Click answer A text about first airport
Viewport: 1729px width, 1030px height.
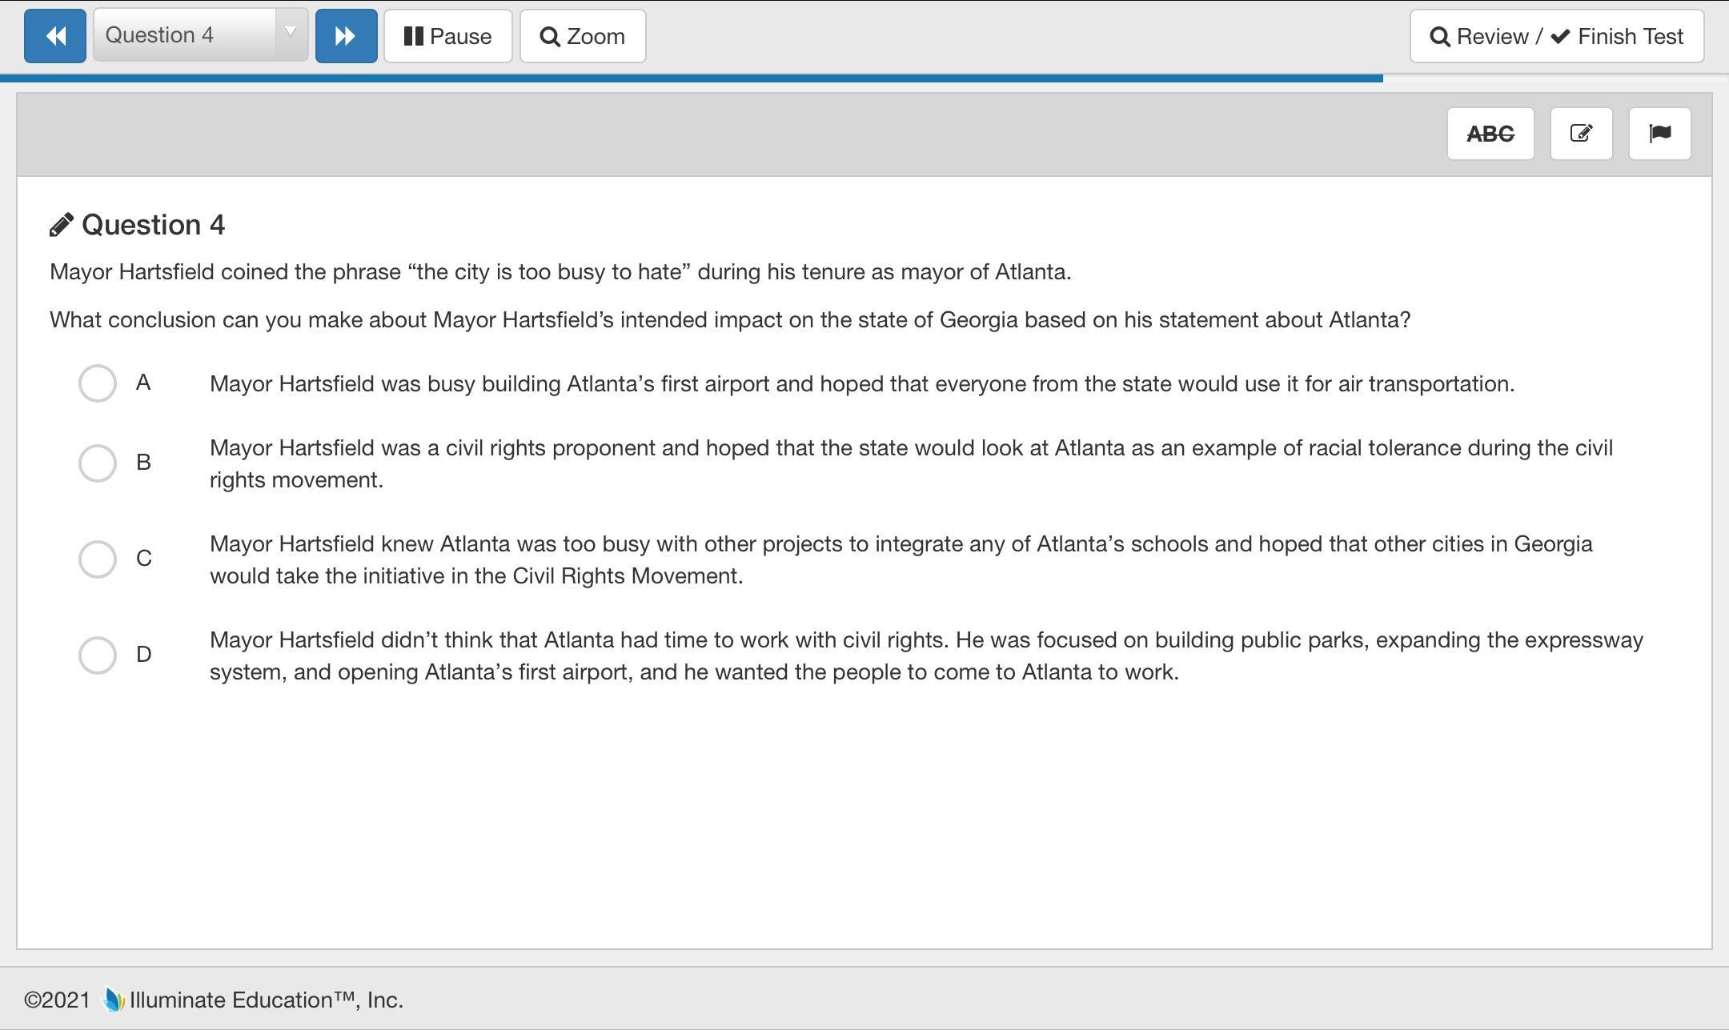(x=861, y=384)
